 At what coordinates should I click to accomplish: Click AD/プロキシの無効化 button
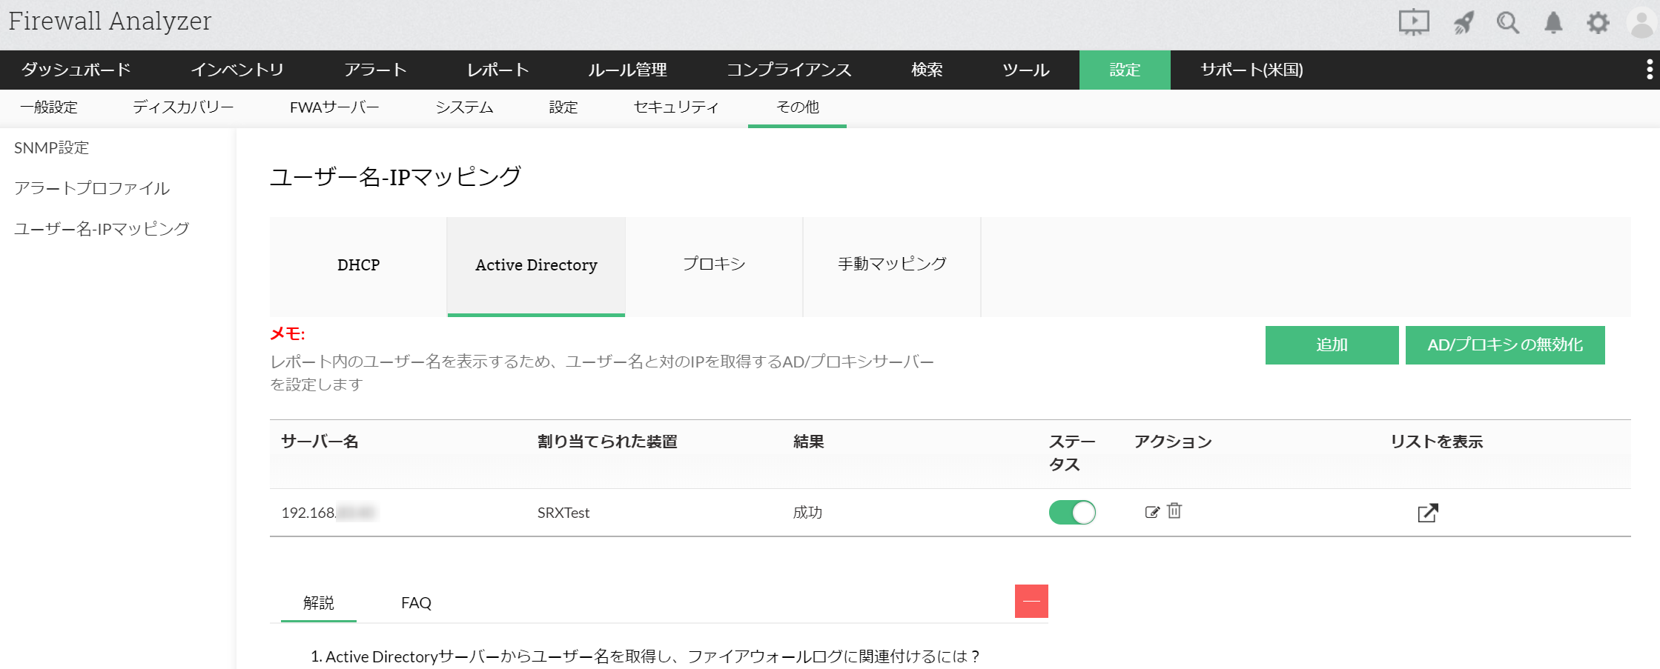point(1505,345)
